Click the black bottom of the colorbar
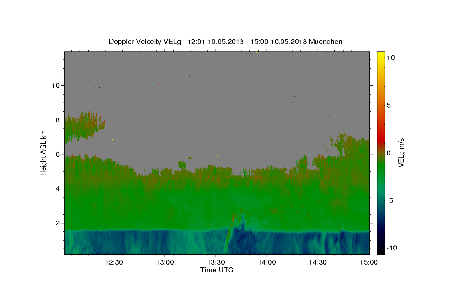The height and width of the screenshot is (305, 457). pos(380,250)
